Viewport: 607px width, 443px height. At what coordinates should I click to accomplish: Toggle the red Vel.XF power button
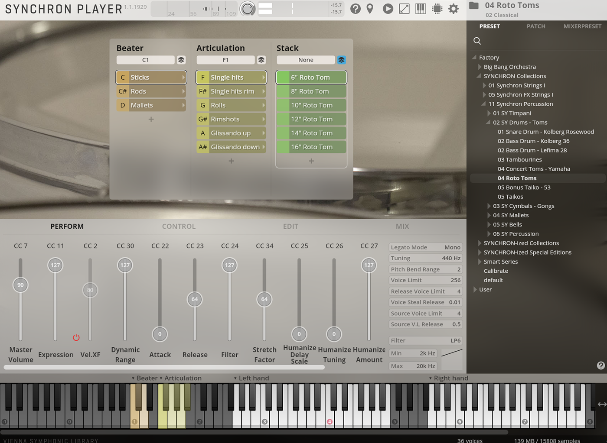coord(76,337)
